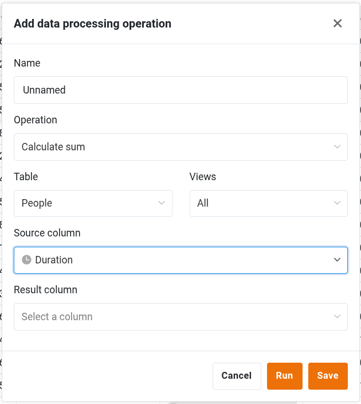Click the Result column chevron arrow
The width and height of the screenshot is (361, 404).
click(337, 317)
